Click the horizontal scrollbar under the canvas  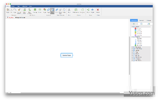coord(70,93)
